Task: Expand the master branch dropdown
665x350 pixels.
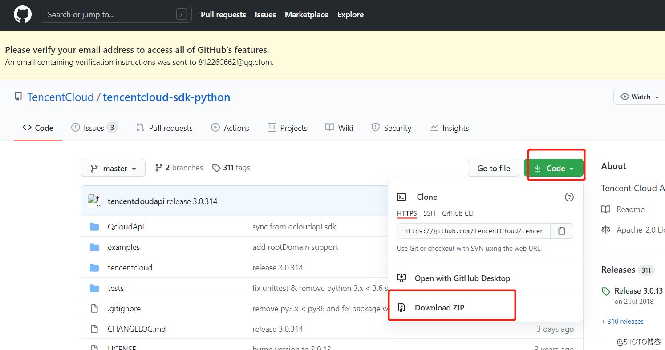Action: (113, 168)
